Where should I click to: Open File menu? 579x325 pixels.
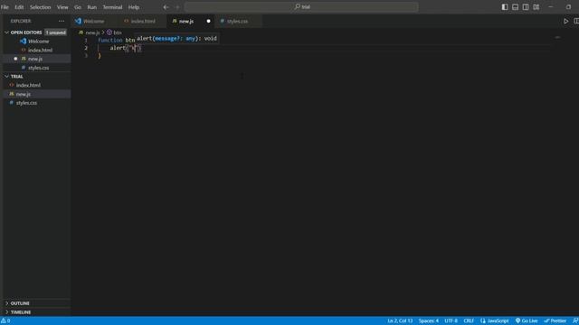[5, 7]
